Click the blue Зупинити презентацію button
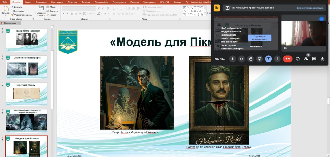Image resolution: width=330 pixels, height=157 pixels. [x=260, y=38]
